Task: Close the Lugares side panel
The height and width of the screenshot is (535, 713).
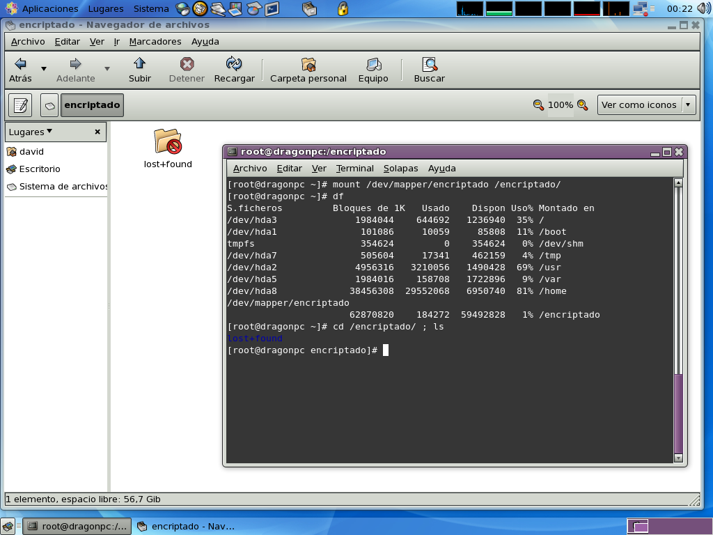Action: (x=97, y=132)
